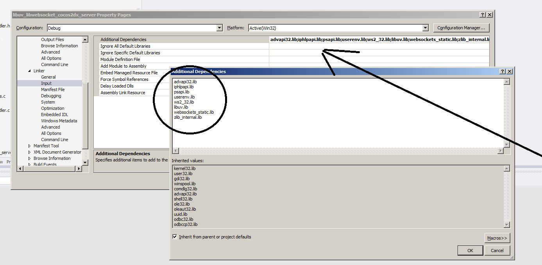
Task: Expand the Manifest Tool node
Action: pos(29,145)
